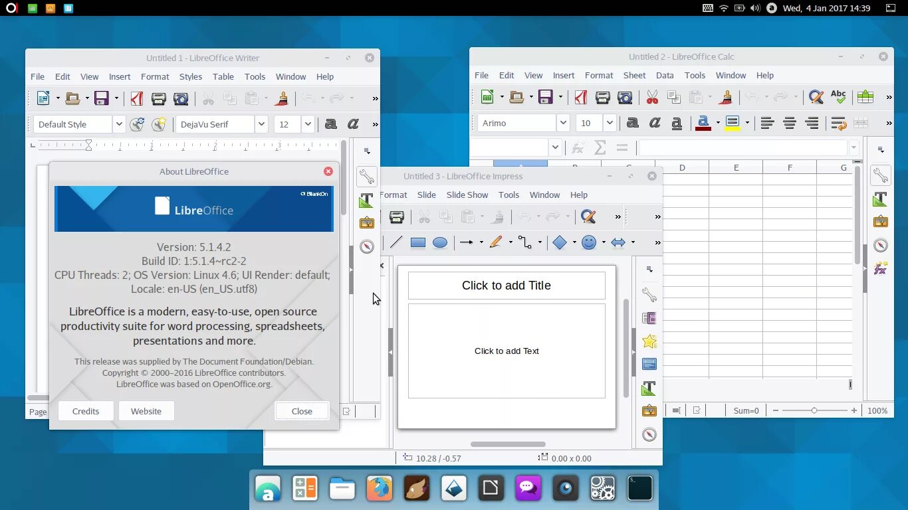908x510 pixels.
Task: Apply yellow background color in Calc
Action: (733, 123)
